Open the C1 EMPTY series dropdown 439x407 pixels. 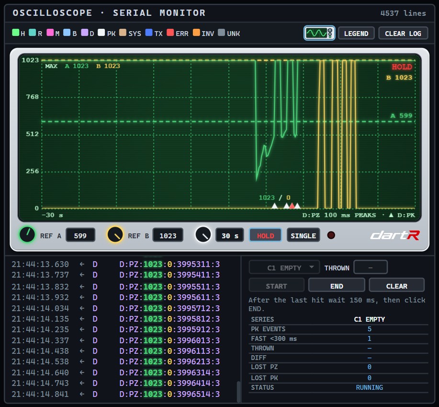(x=284, y=267)
